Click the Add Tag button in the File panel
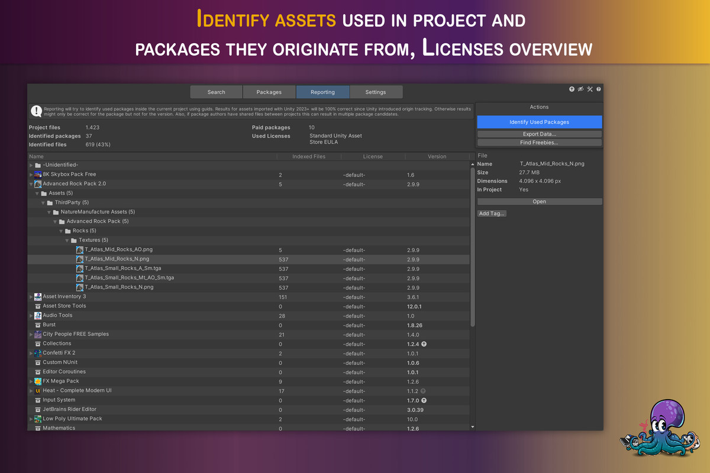 tap(492, 213)
